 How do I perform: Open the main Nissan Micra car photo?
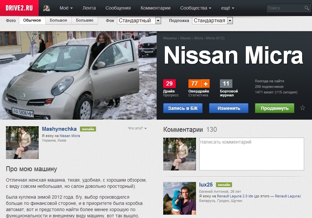click(x=78, y=75)
